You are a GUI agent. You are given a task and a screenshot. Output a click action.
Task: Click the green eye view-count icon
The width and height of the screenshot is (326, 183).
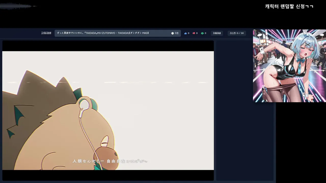click(x=202, y=33)
